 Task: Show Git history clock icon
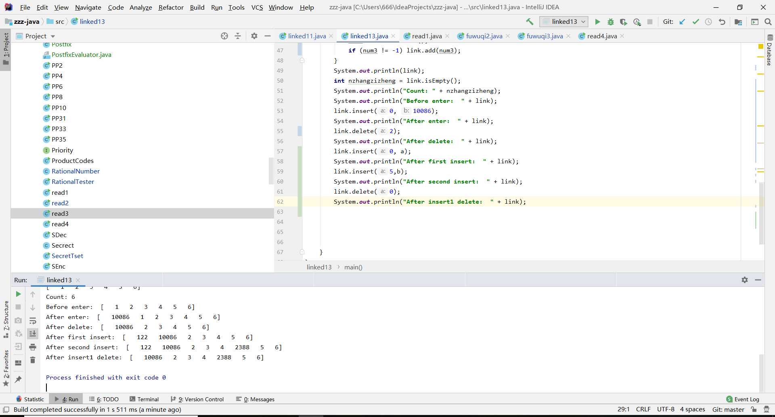tap(708, 22)
